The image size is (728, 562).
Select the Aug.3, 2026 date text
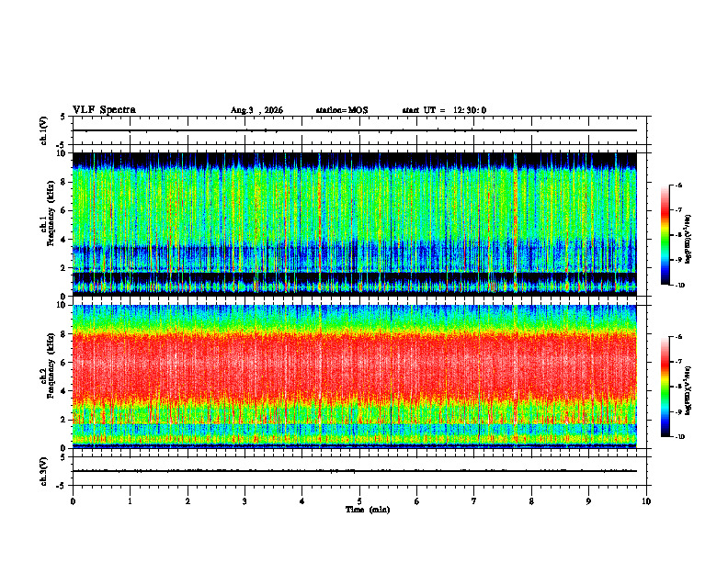point(256,110)
